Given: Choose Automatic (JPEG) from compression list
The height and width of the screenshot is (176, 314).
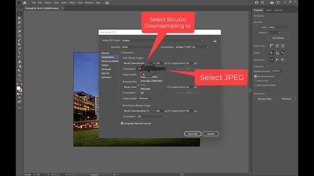Looking at the screenshot, I should click(x=149, y=77).
